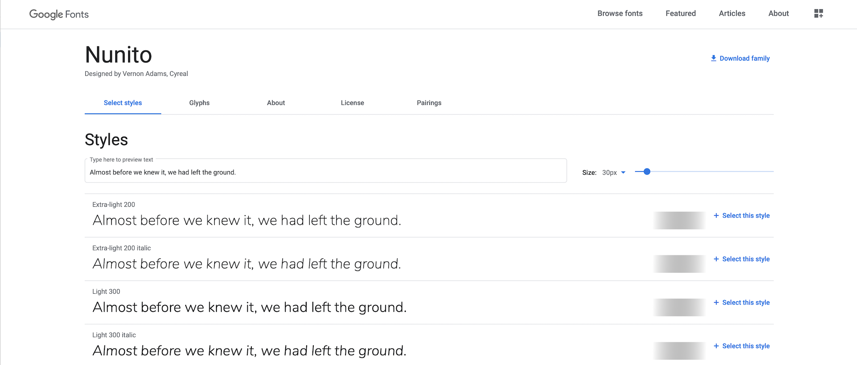Click the Google Fonts logo
857x365 pixels.
[58, 14]
